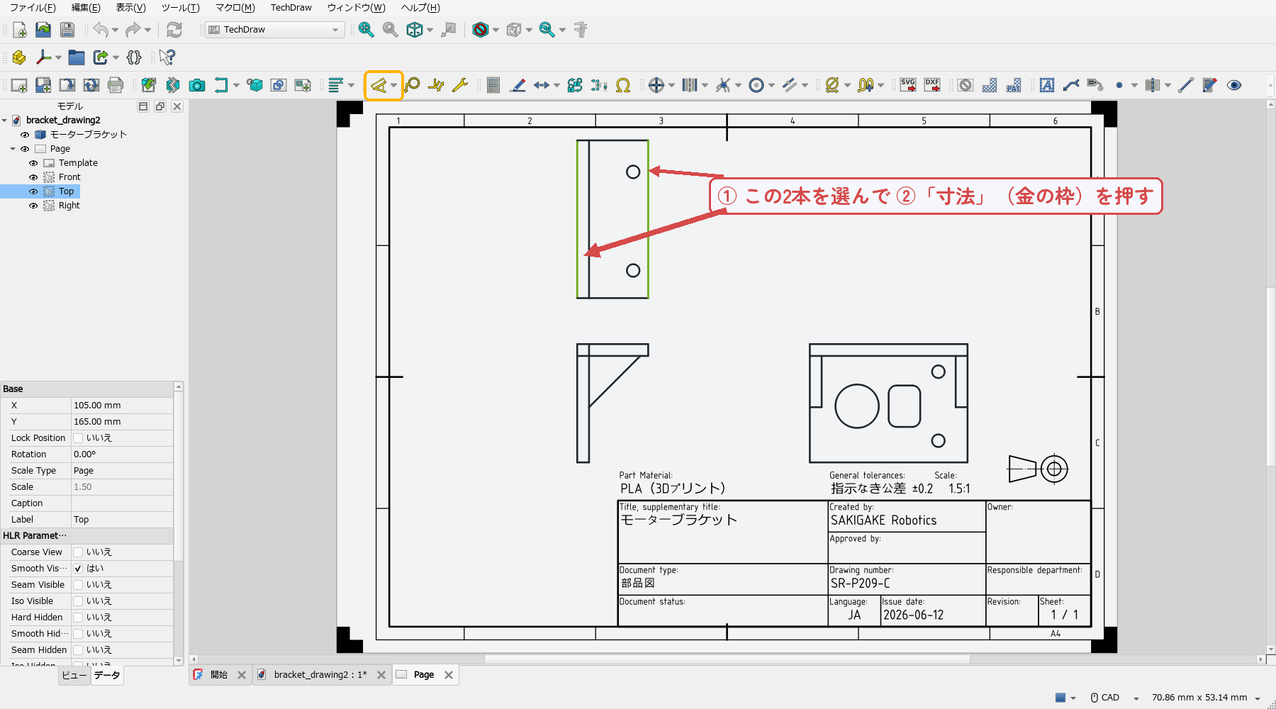Click the text annotation A icon
The width and height of the screenshot is (1276, 709).
pos(1047,86)
